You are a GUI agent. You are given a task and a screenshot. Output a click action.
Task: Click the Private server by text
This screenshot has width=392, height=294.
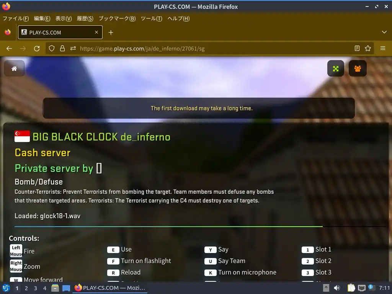(54, 168)
